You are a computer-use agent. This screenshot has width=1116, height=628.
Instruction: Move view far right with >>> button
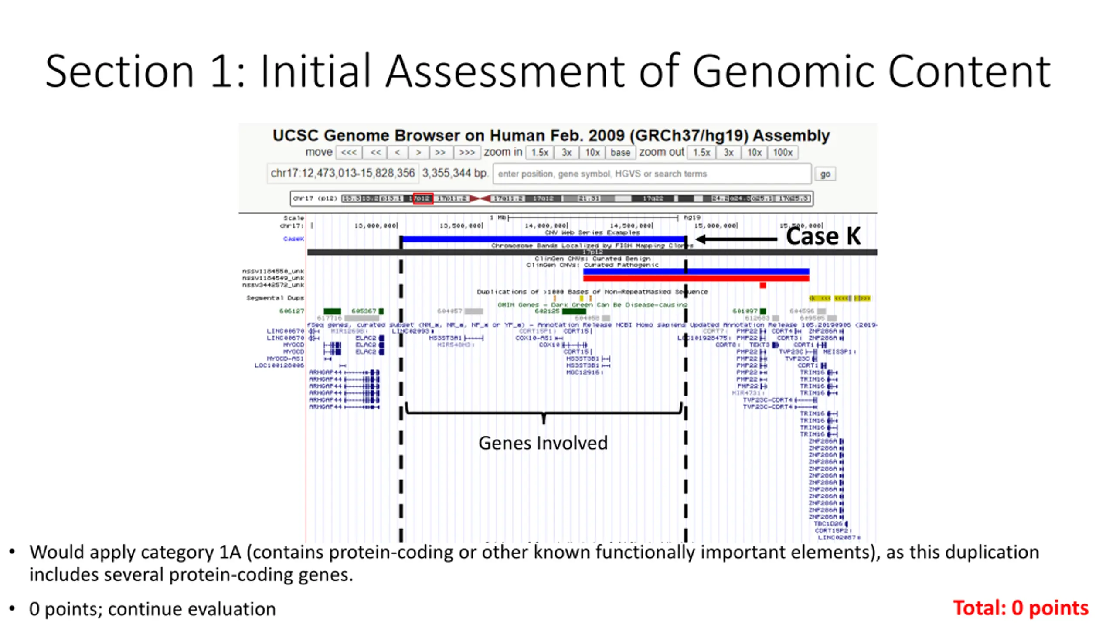click(466, 153)
